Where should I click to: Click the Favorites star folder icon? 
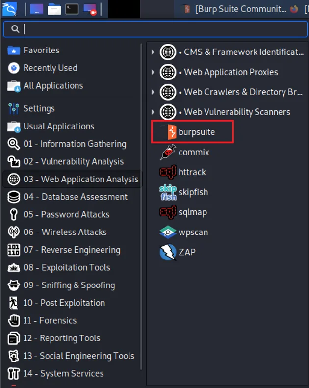click(x=14, y=51)
